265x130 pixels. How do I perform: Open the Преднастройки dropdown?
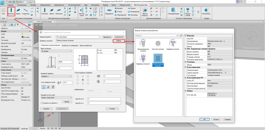coord(78,37)
